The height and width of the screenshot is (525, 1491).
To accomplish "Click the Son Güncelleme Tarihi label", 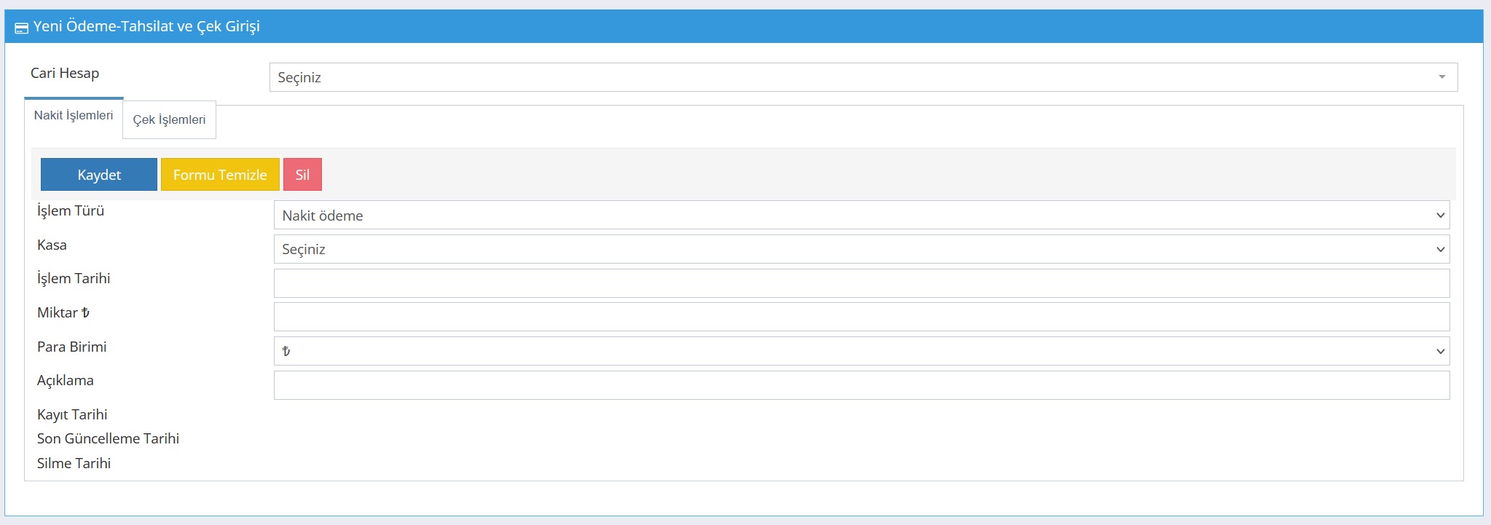I will [x=108, y=438].
